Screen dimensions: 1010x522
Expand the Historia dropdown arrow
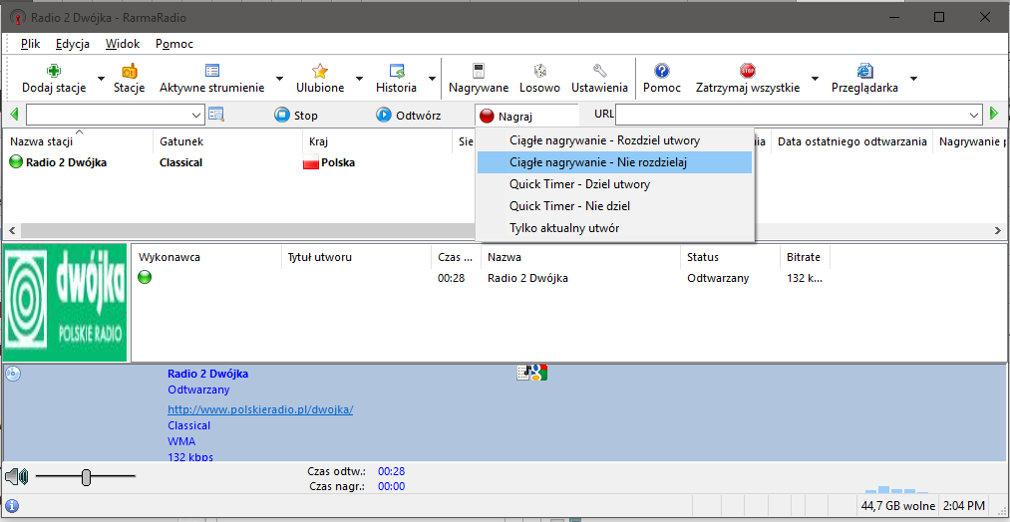[431, 79]
